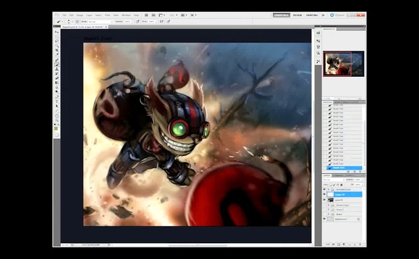This screenshot has height=259, width=419.
Task: Open the Opacity slider arrow in options bar
Action: coord(132,22)
